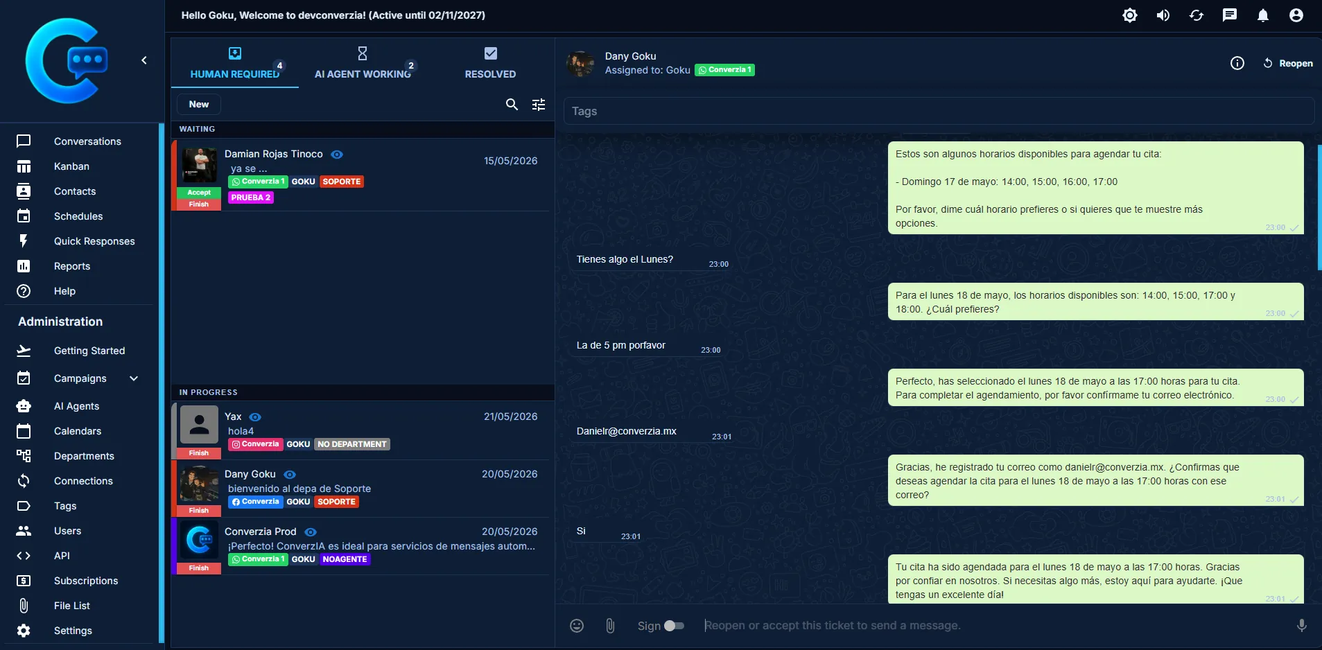Click the Converzia logo in the sidebar

click(x=67, y=61)
